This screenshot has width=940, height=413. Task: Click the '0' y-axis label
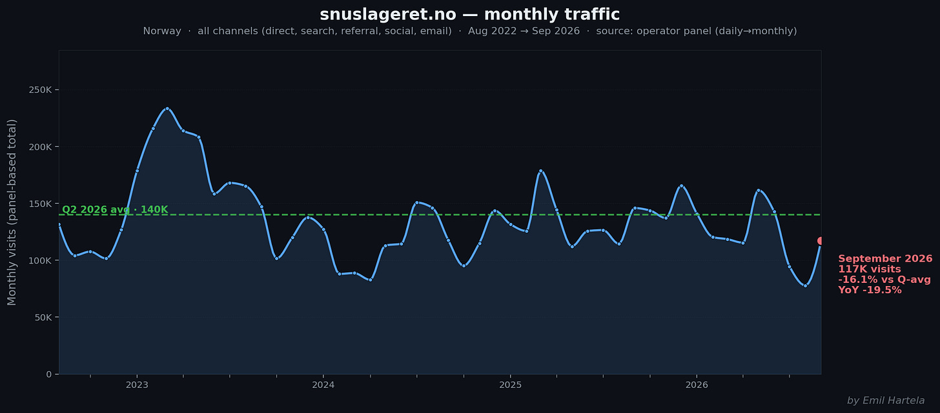pos(50,374)
